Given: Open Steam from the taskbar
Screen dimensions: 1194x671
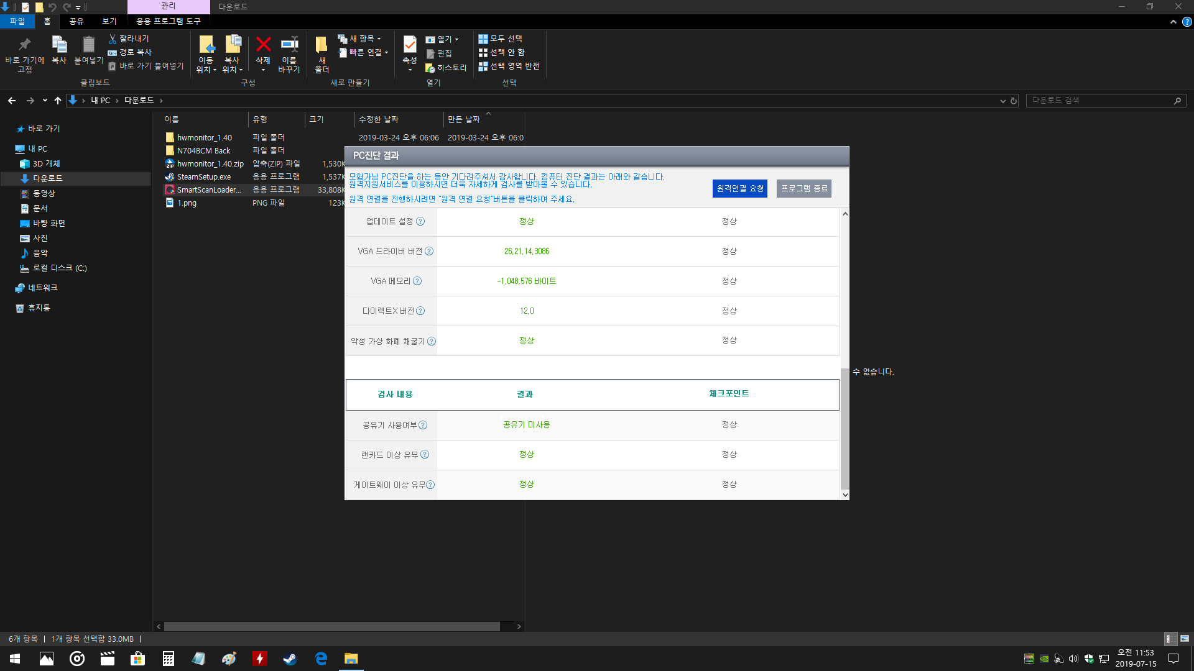Looking at the screenshot, I should click(290, 659).
